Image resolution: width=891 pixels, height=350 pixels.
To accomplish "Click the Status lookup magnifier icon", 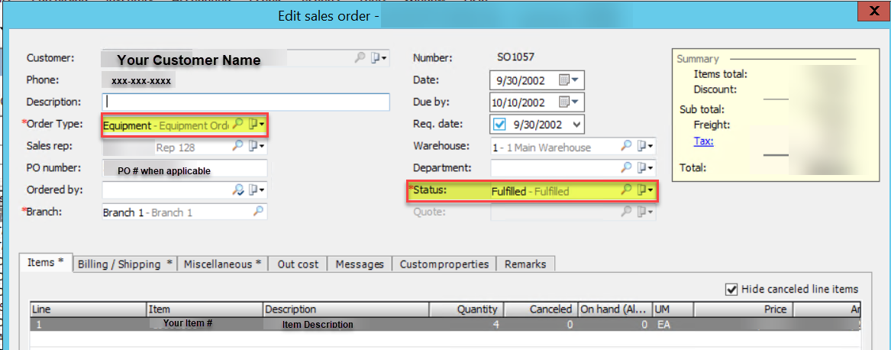I will pos(626,190).
